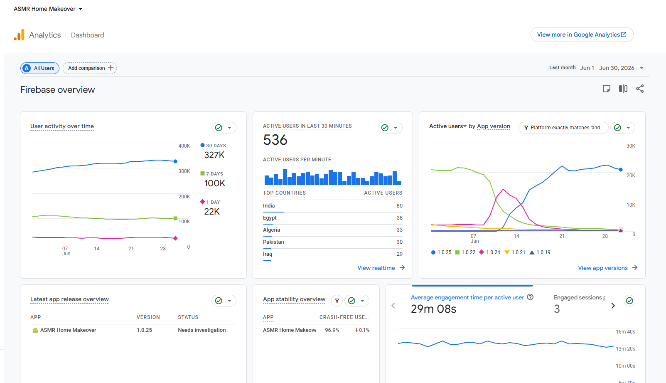Click check status icon on engagement card
This screenshot has height=383, width=666.
630,301
